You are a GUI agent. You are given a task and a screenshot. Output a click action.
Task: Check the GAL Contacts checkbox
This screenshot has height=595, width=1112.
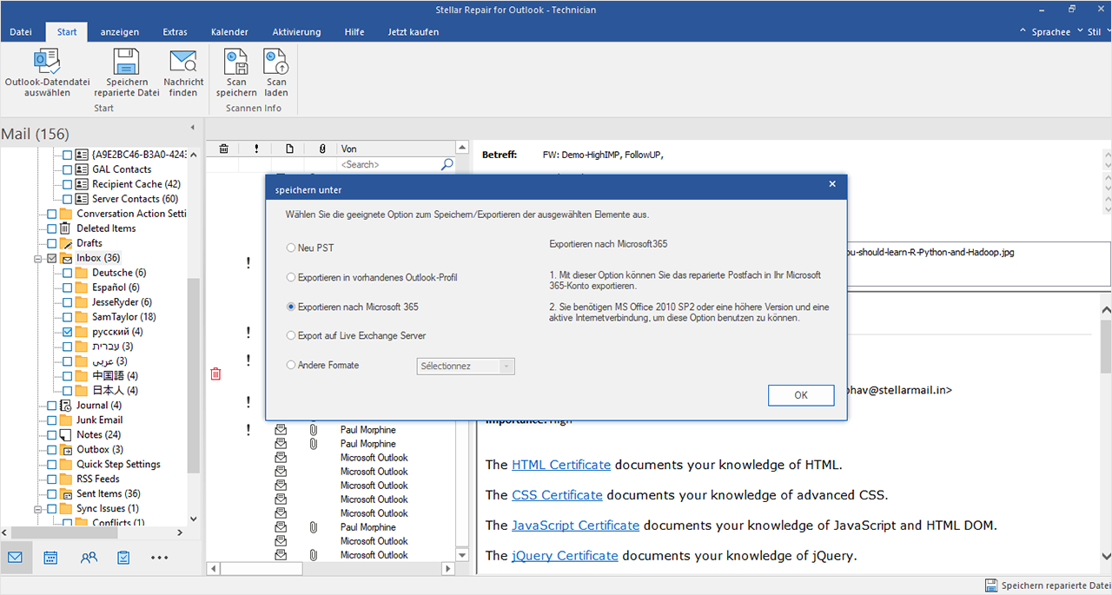coord(68,169)
